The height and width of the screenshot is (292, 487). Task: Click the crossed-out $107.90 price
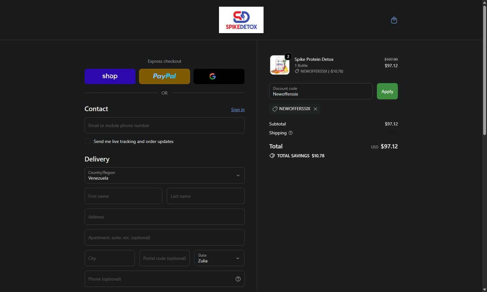pos(391,59)
